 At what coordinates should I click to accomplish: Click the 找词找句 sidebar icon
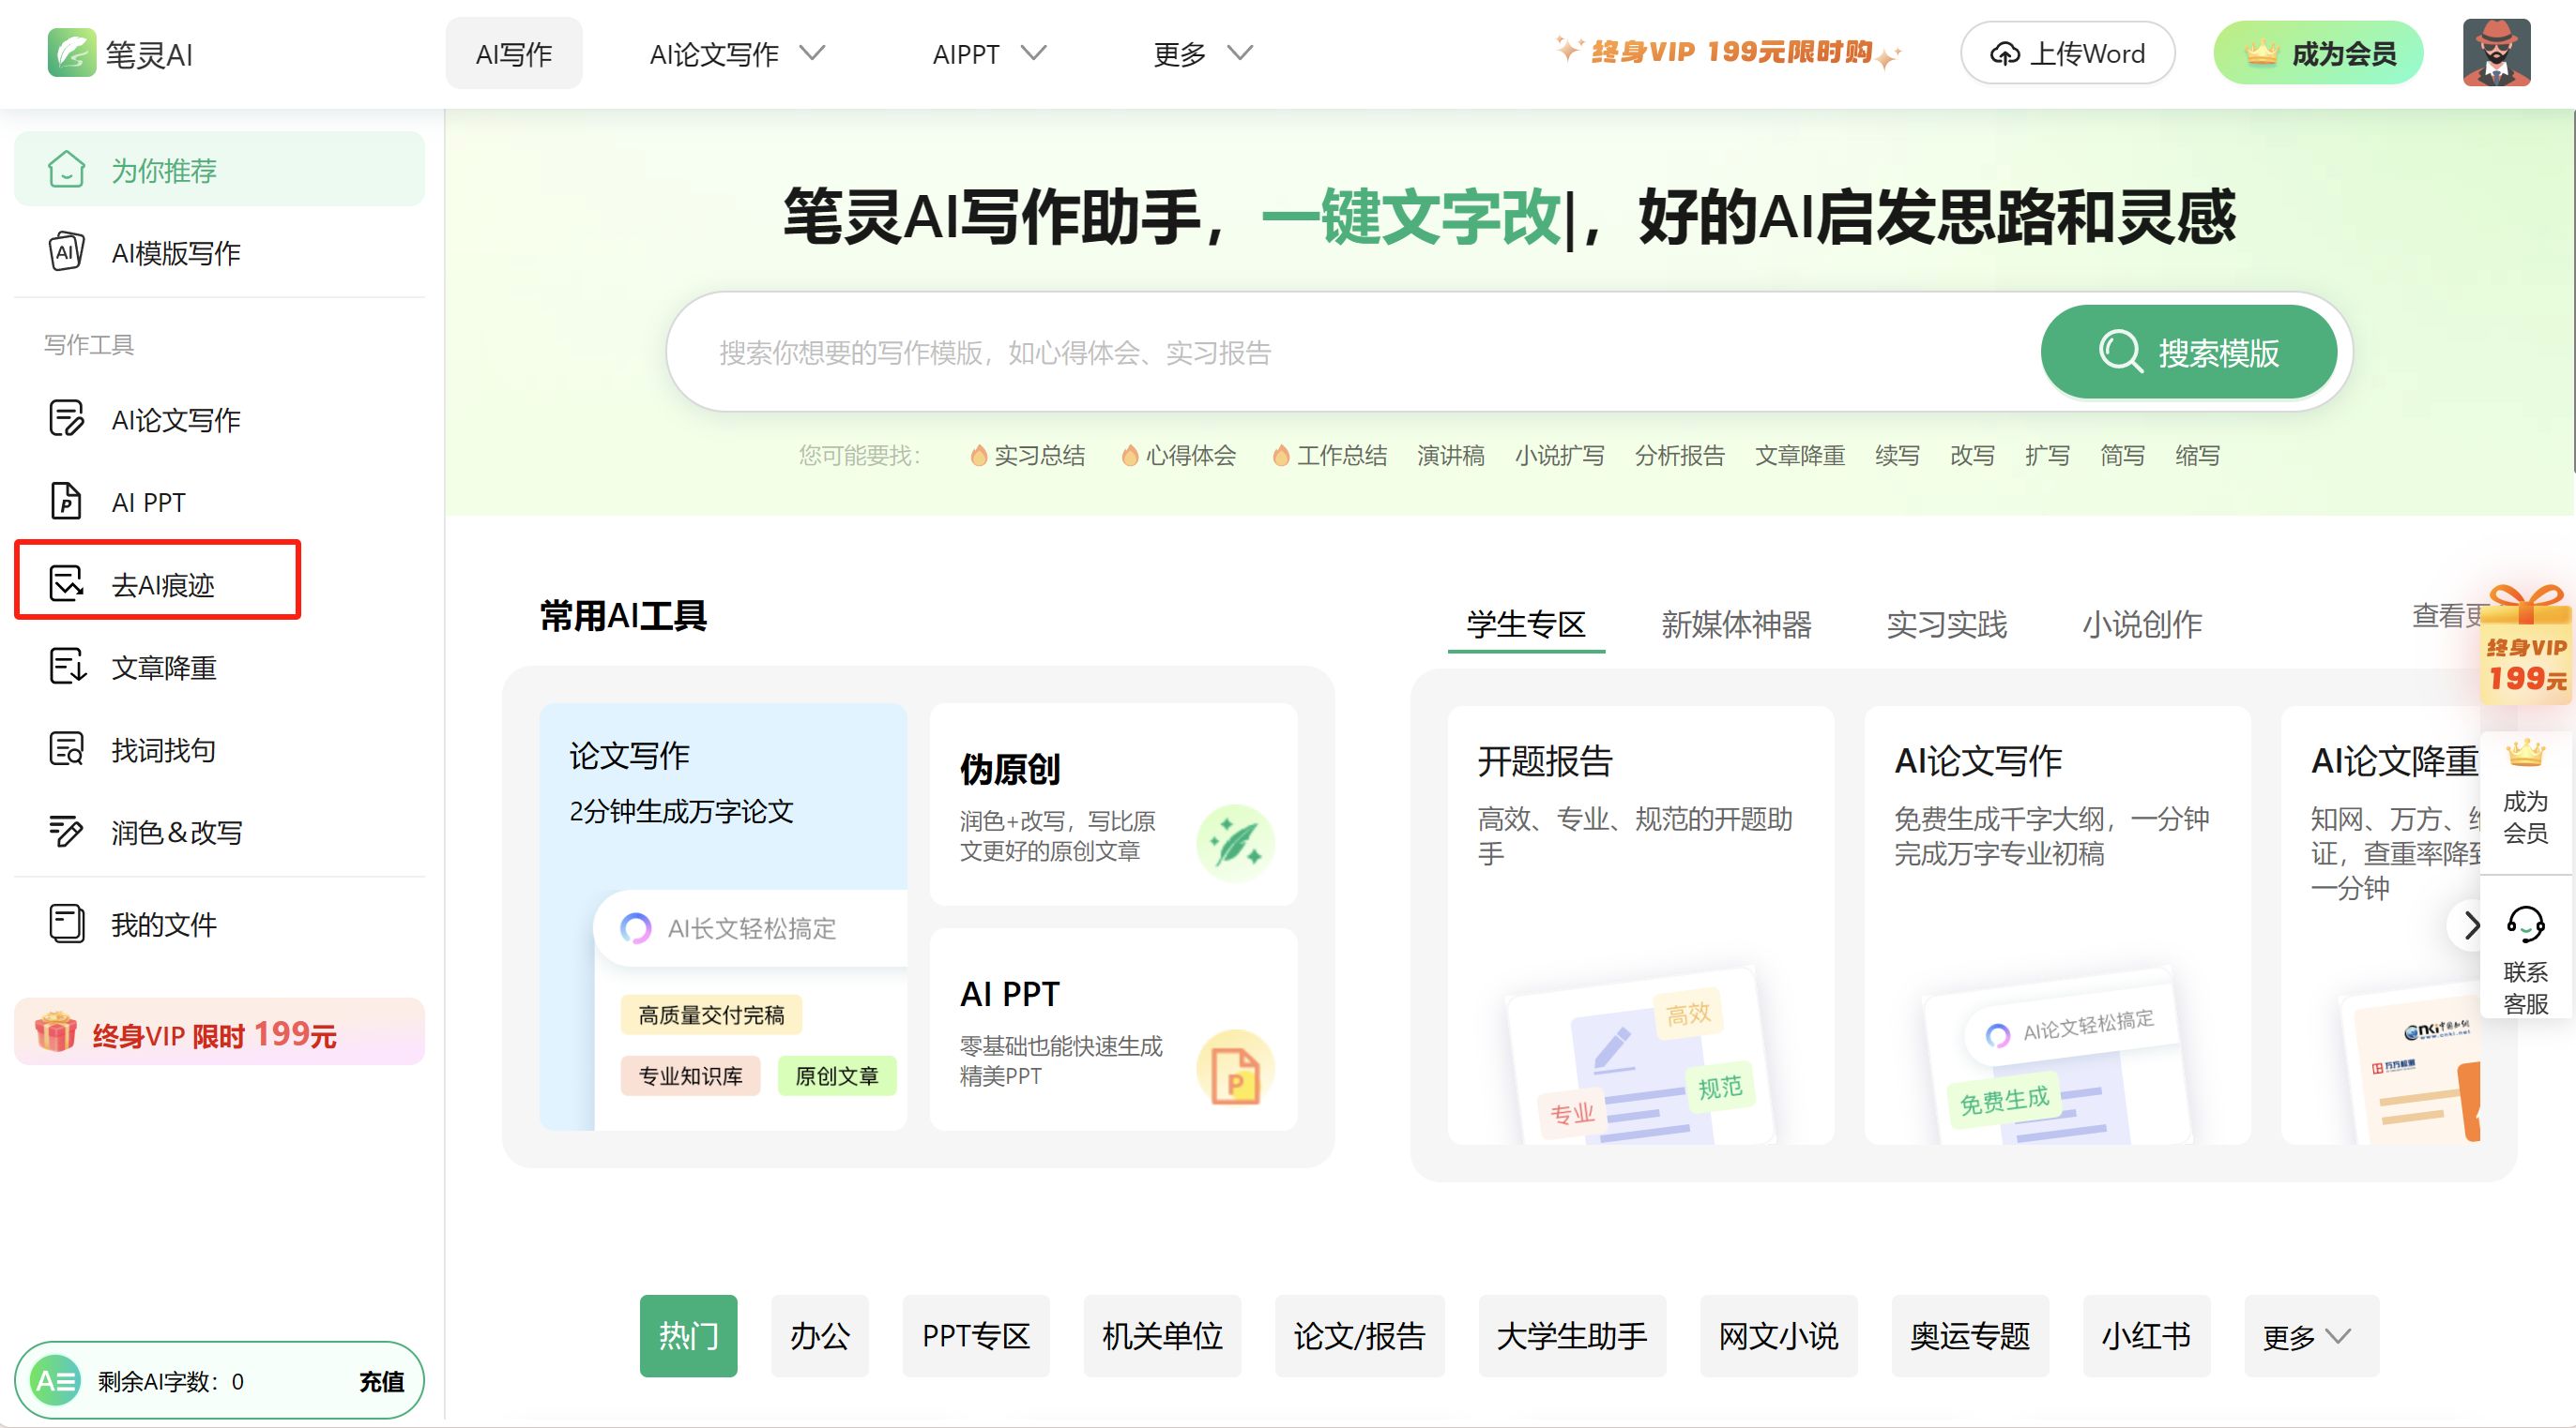[66, 749]
